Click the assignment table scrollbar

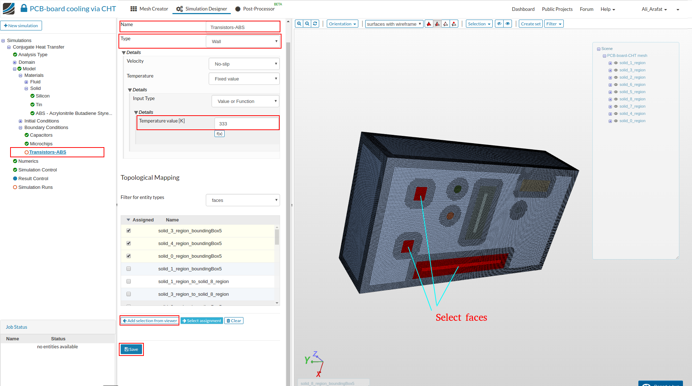[277, 237]
